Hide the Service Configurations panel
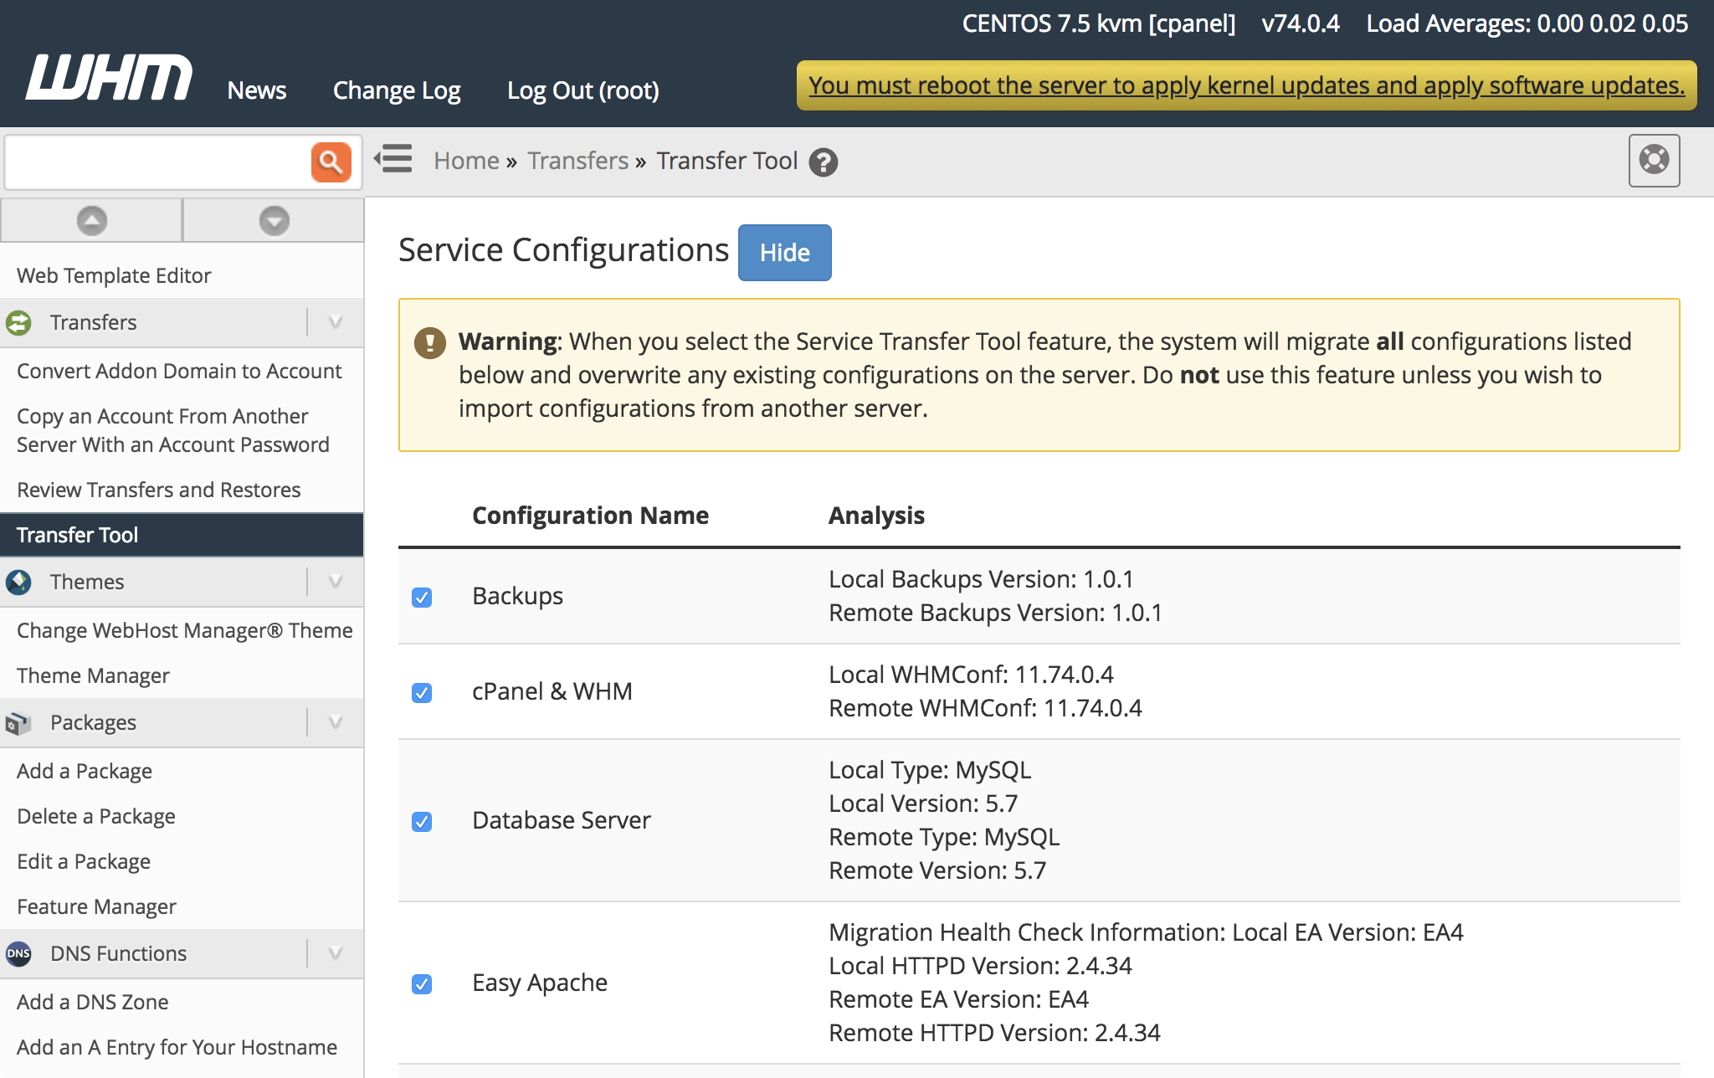The image size is (1714, 1078). click(783, 252)
